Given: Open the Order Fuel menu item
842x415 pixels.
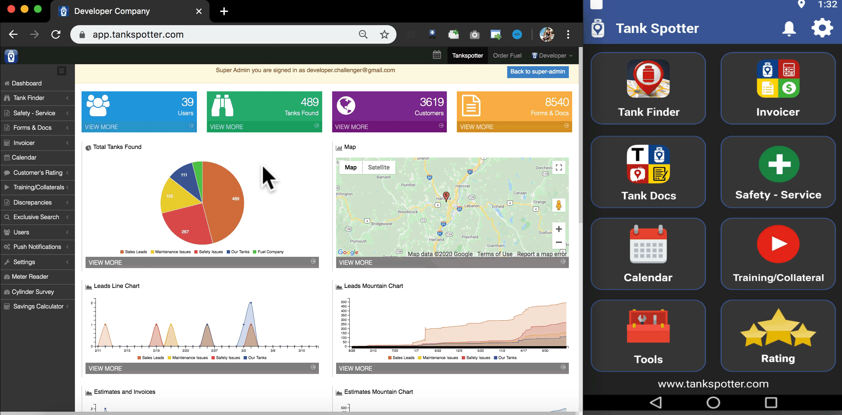Looking at the screenshot, I should (x=507, y=55).
